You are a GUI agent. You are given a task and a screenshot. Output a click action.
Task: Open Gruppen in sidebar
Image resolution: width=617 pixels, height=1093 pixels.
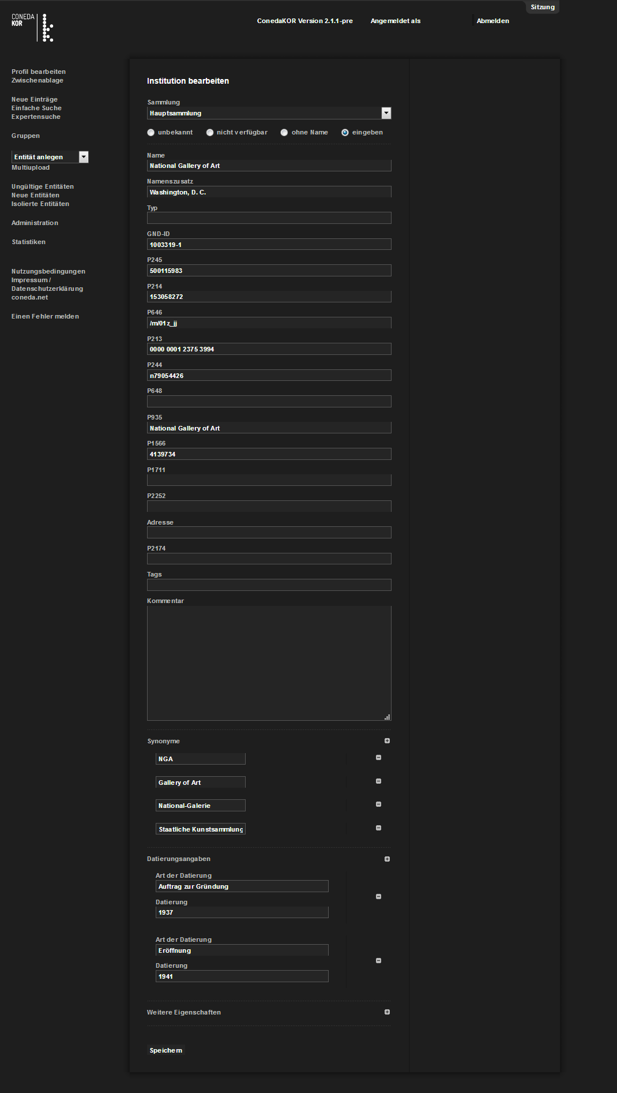(26, 136)
